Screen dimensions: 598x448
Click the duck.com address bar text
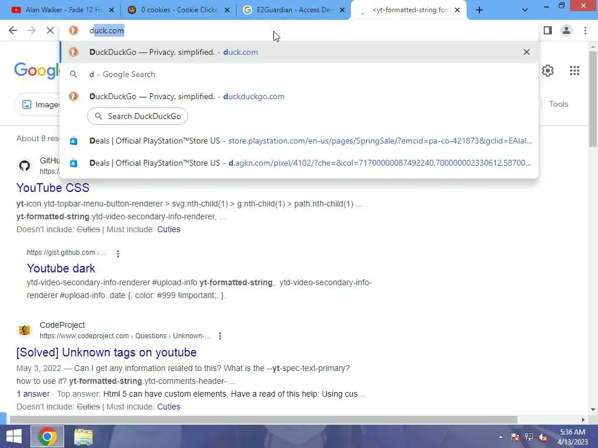pyautogui.click(x=106, y=30)
